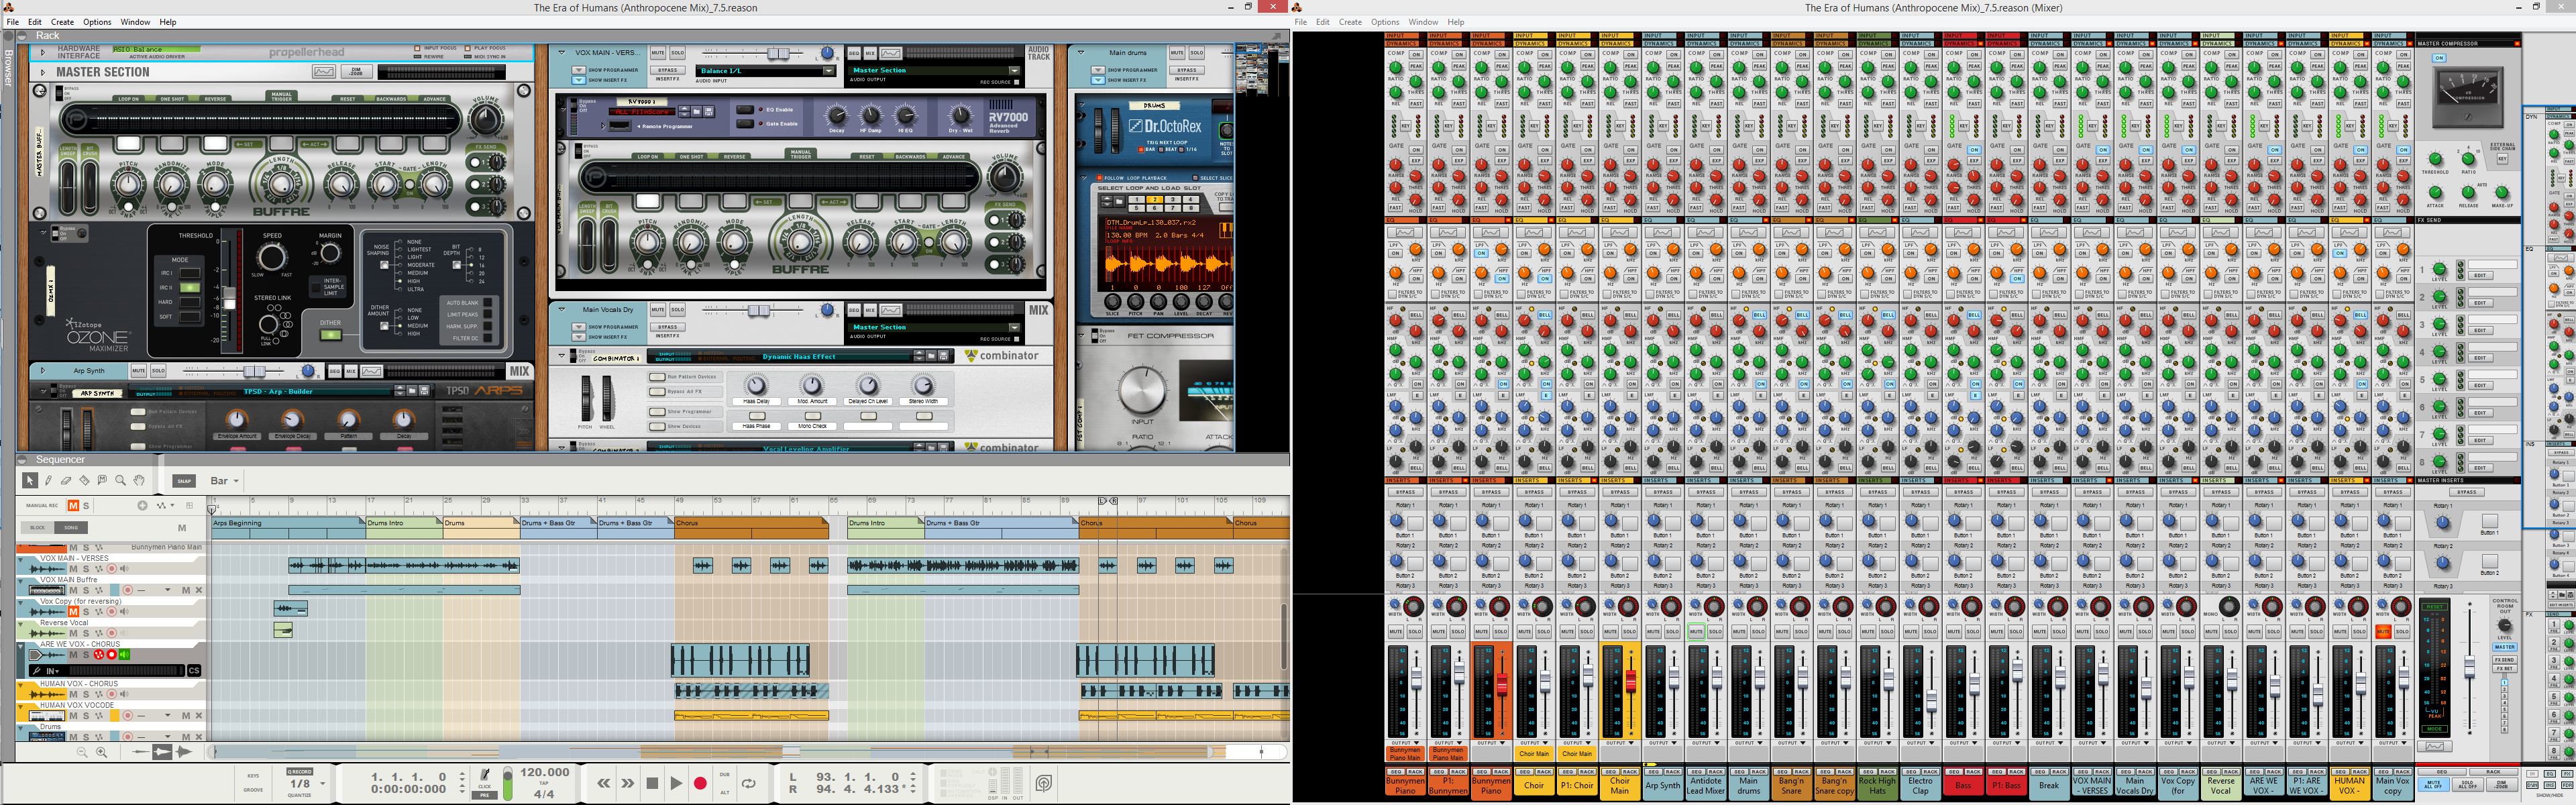Select the Mute tool in sequencer toolbar
The height and width of the screenshot is (805, 2576).
pos(102,481)
